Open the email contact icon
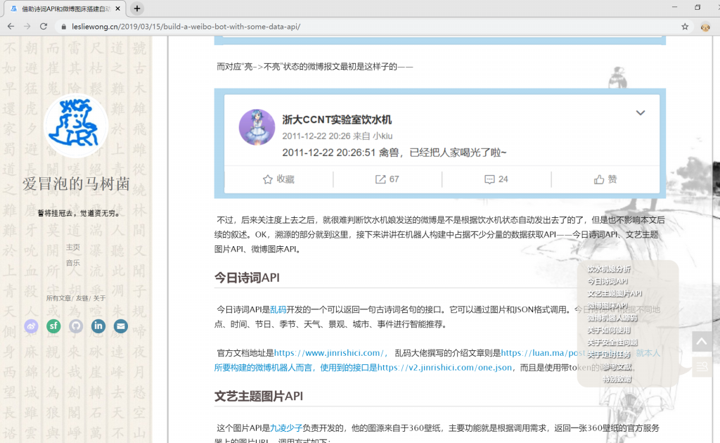This screenshot has height=443, width=720. [x=121, y=326]
